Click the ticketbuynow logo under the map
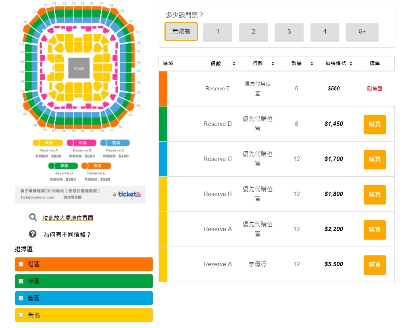 point(127,194)
